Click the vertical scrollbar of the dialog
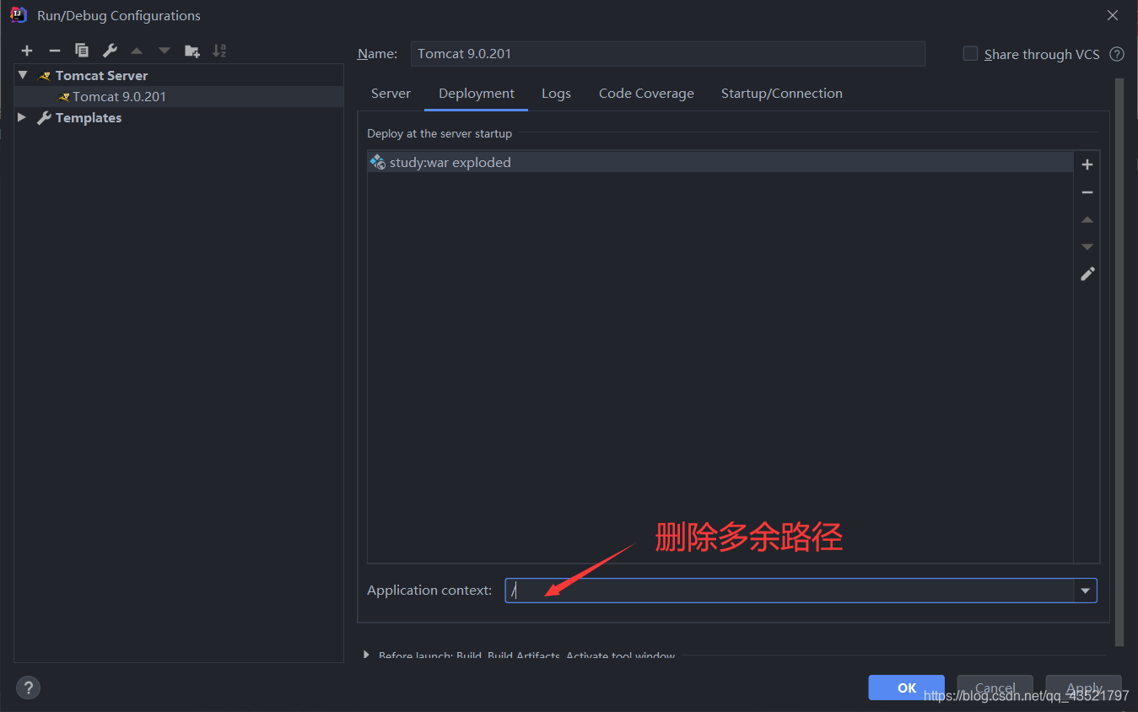1138x712 pixels. [x=1119, y=363]
